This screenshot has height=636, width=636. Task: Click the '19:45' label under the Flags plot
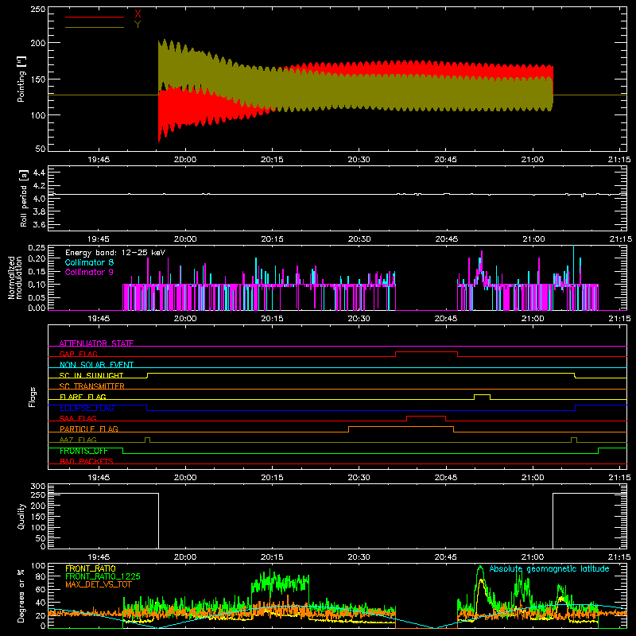point(99,478)
